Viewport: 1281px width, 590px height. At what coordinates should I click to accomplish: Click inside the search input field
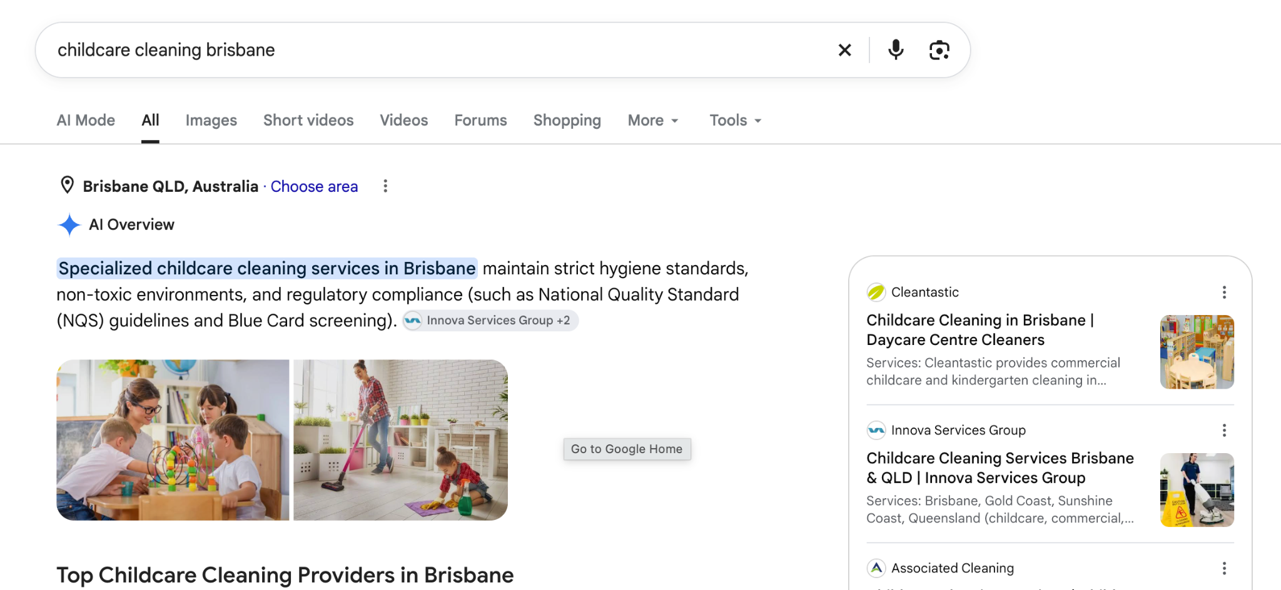coord(438,50)
